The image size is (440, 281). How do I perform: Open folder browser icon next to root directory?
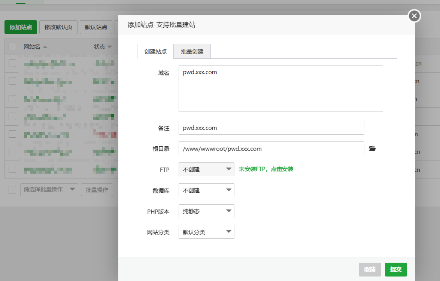point(372,149)
